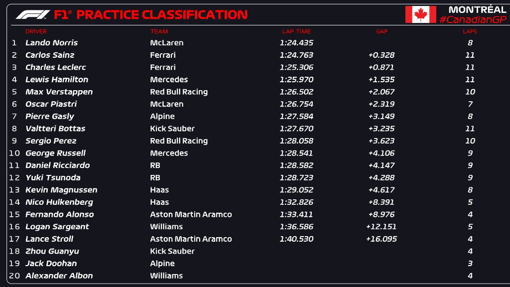Select the GAP column header
Screen dimensions: 510x287
382,31
